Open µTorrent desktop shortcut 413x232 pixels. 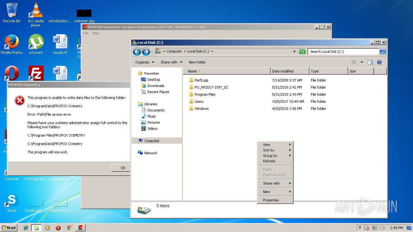[x=35, y=44]
